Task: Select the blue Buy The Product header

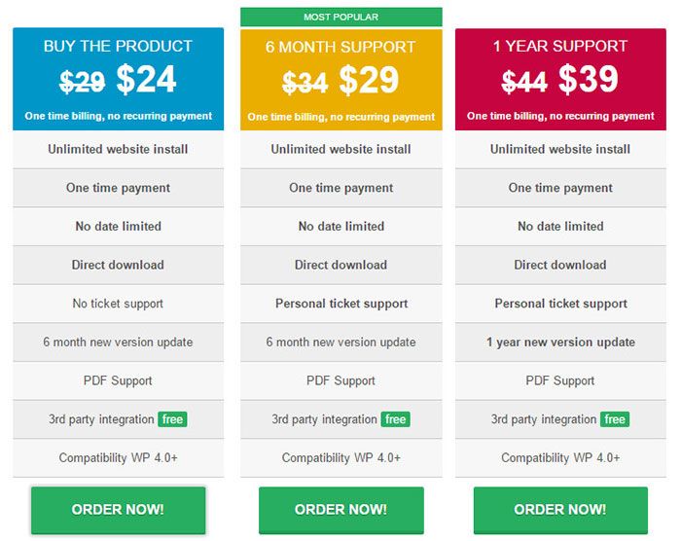Action: point(118,46)
